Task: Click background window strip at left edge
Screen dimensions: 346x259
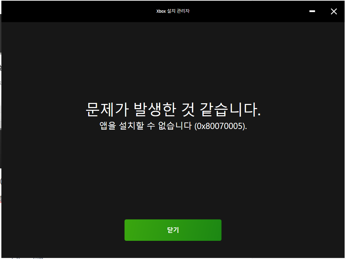Action: coord(0,103)
